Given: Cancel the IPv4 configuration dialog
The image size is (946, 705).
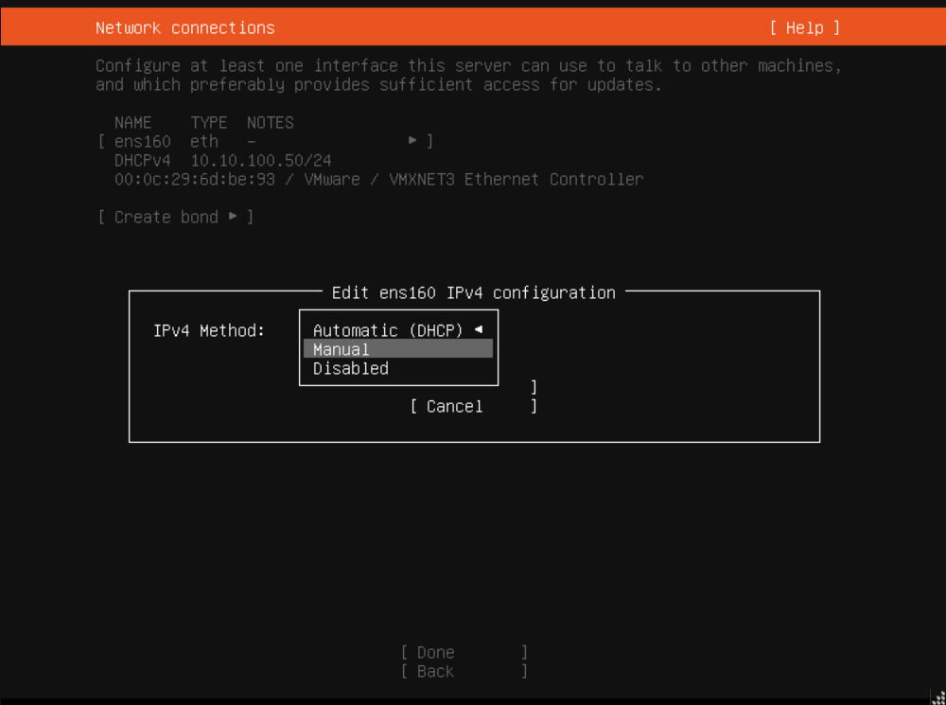Looking at the screenshot, I should click(473, 406).
